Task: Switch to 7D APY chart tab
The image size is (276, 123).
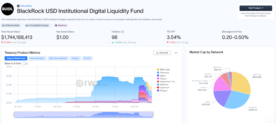Action: 87,58
